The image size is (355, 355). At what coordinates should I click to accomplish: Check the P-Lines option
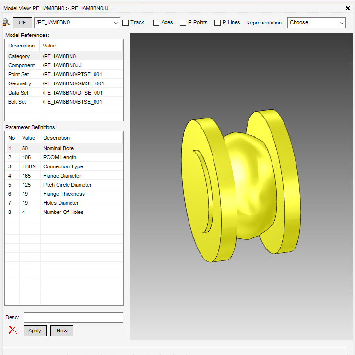[x=218, y=23]
